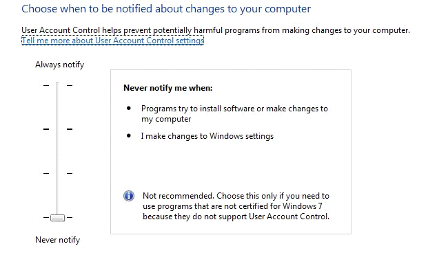Screen dimensions: 428x266
Task: Click the 'Always notify' label
Action: (x=59, y=65)
